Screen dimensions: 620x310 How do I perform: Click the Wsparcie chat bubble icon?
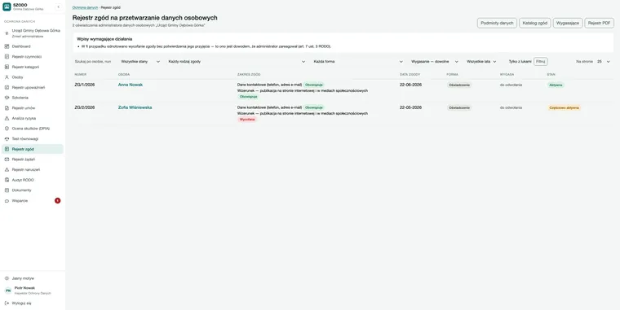click(7, 201)
